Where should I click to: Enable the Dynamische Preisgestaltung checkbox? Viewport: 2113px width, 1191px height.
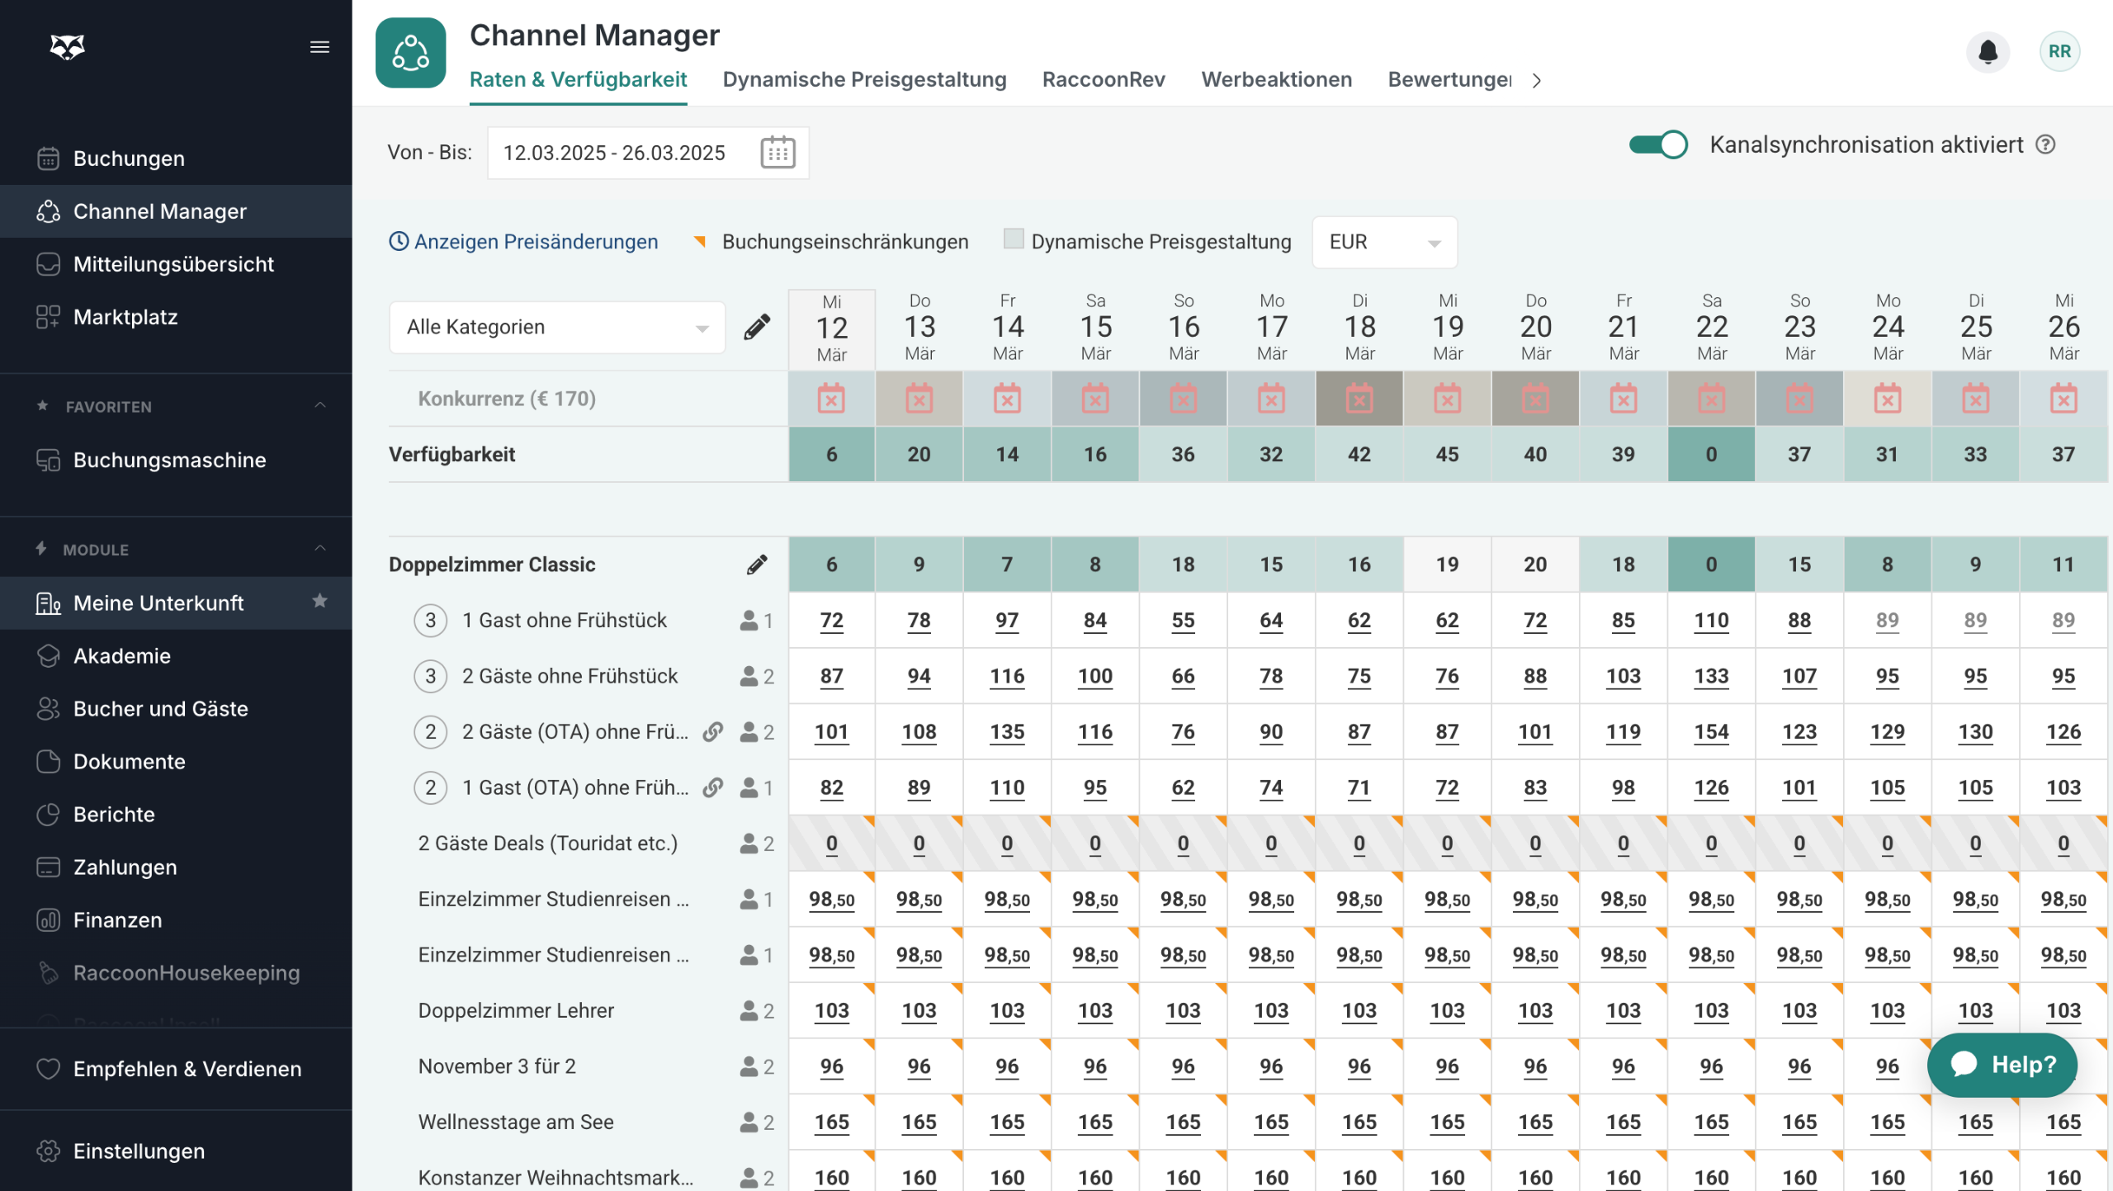[x=1014, y=239]
